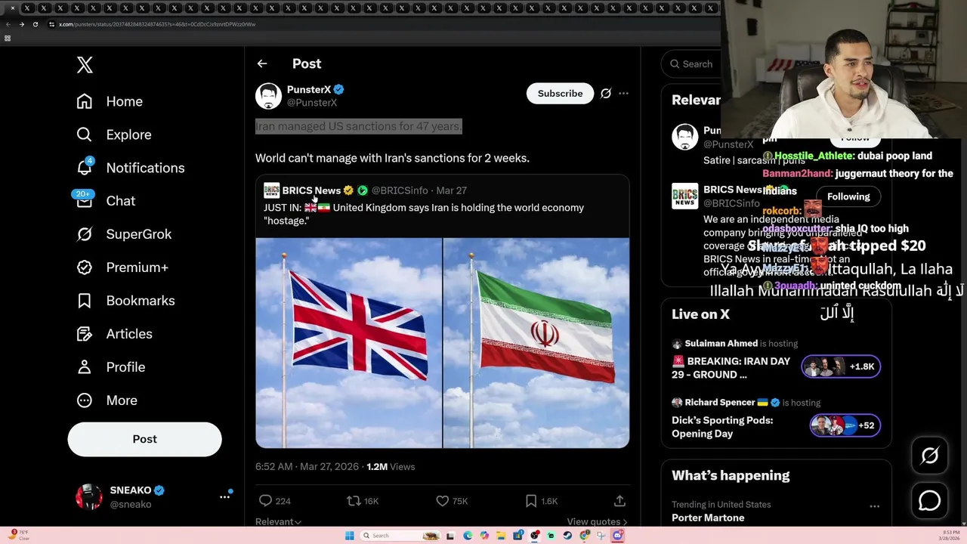Open Premium+ from the sidebar
Image resolution: width=967 pixels, height=544 pixels.
pyautogui.click(x=122, y=267)
